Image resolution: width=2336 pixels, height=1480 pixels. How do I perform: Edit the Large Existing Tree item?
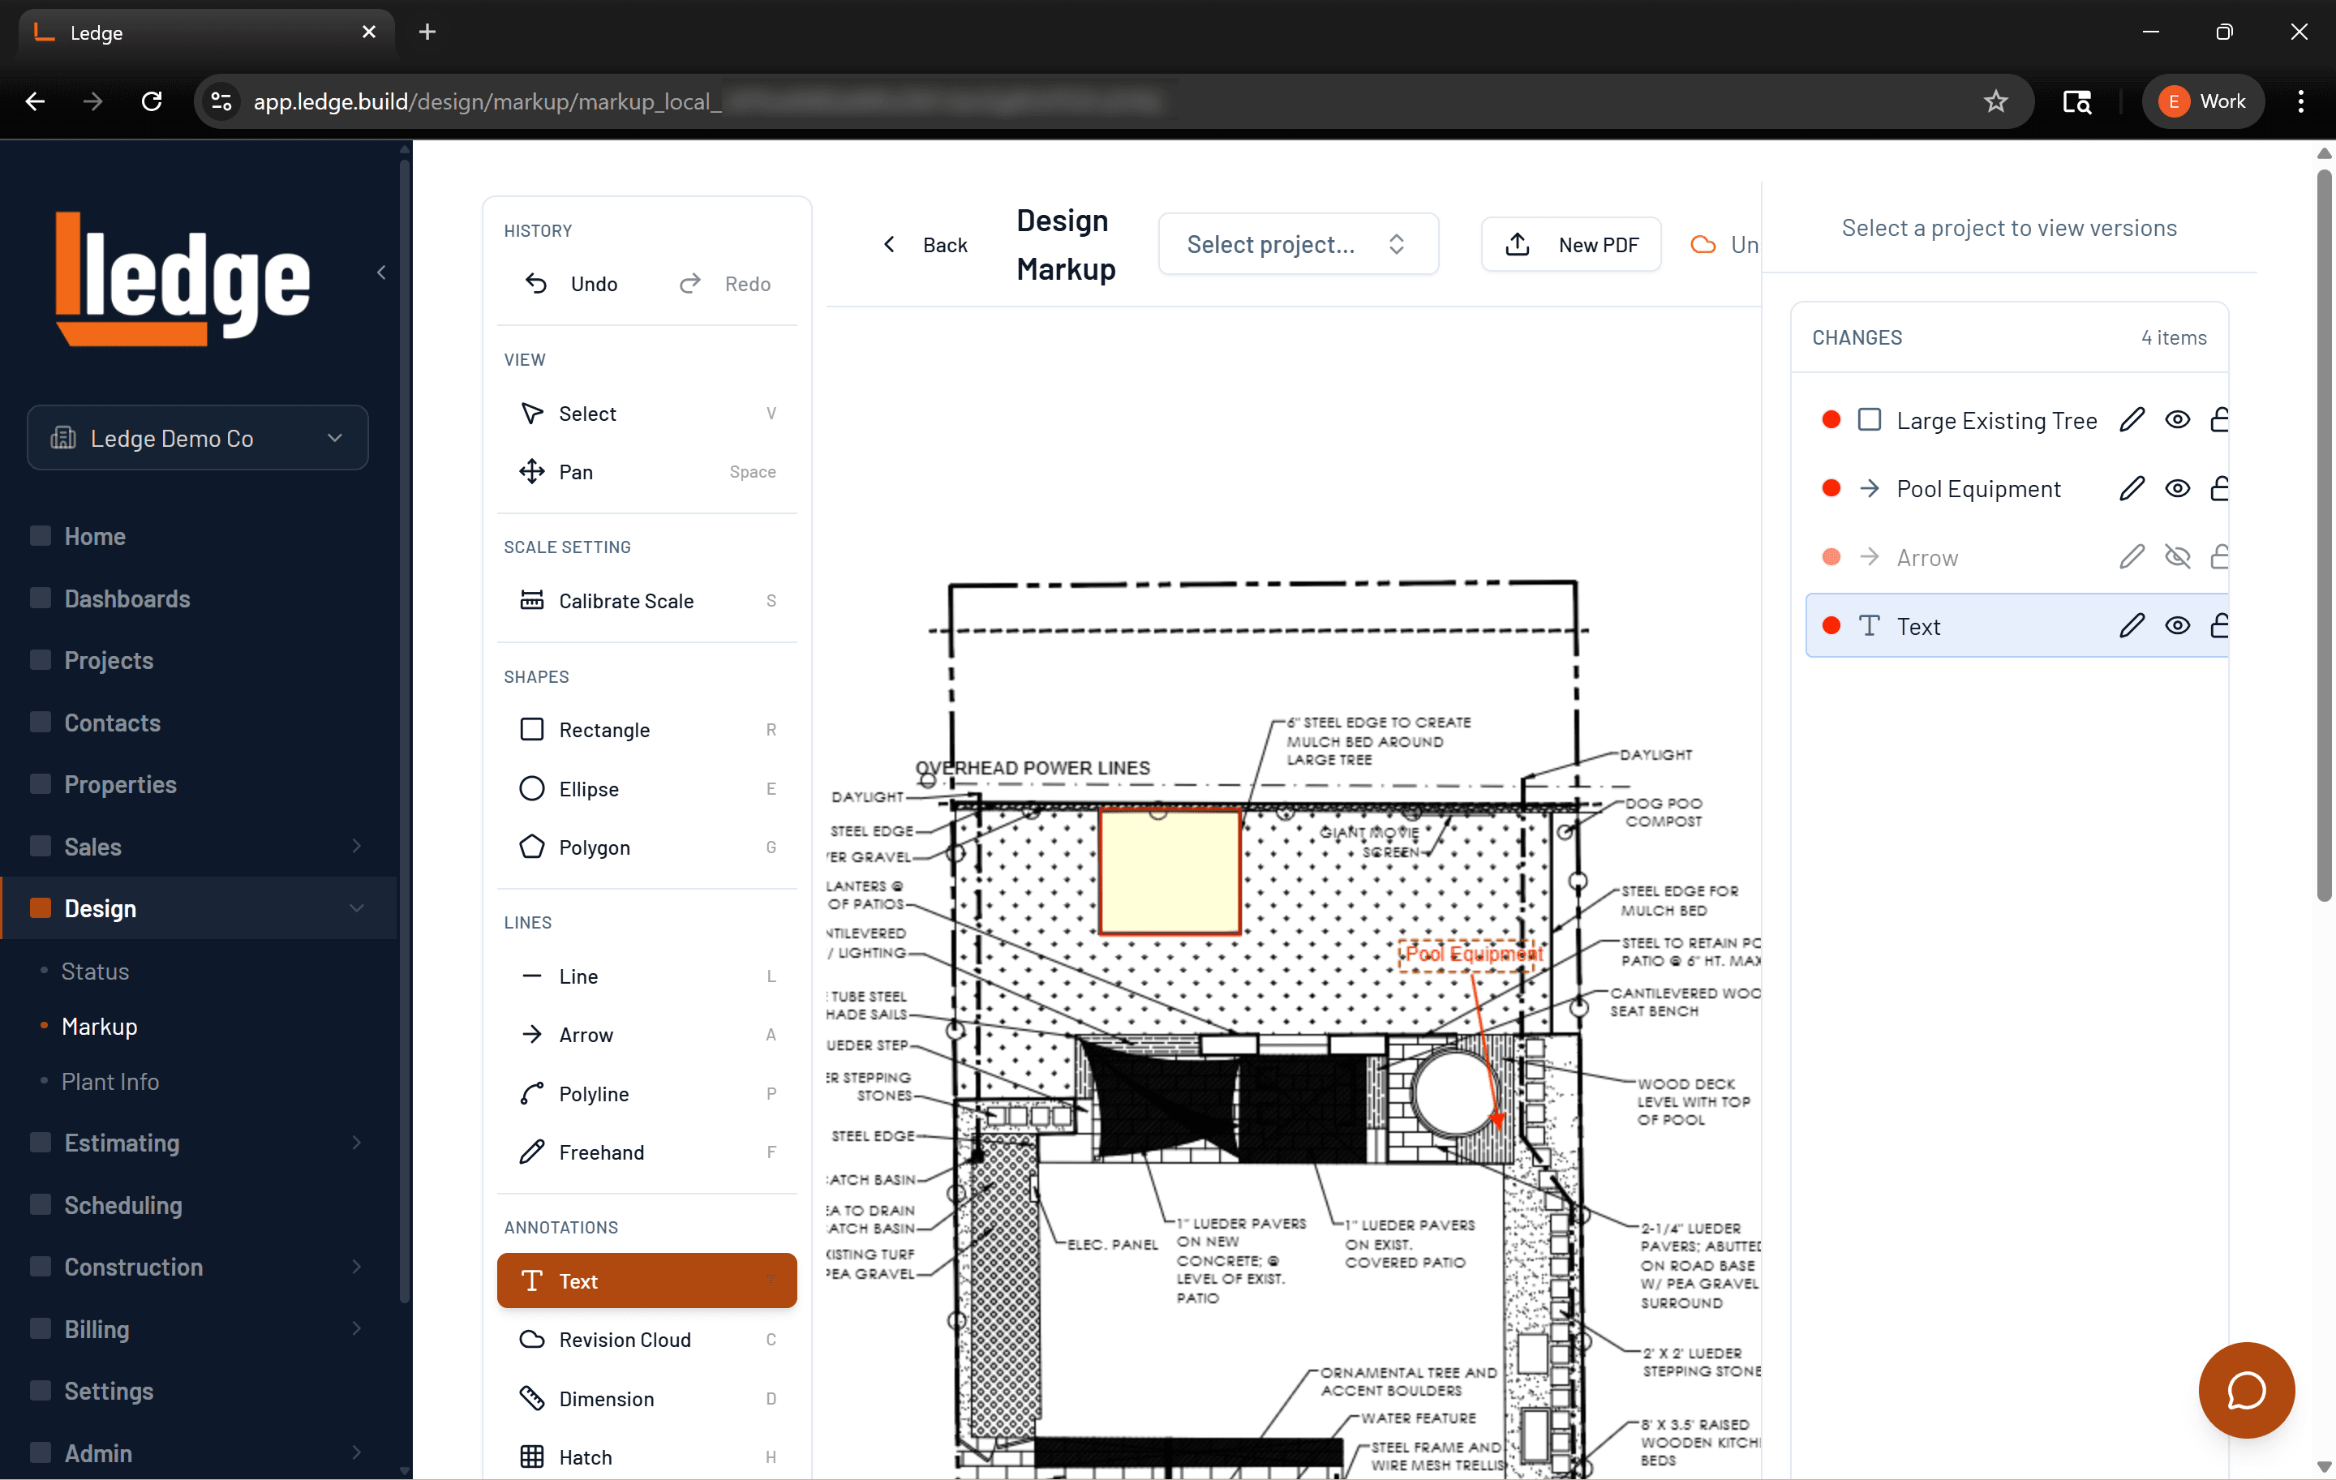click(2132, 420)
